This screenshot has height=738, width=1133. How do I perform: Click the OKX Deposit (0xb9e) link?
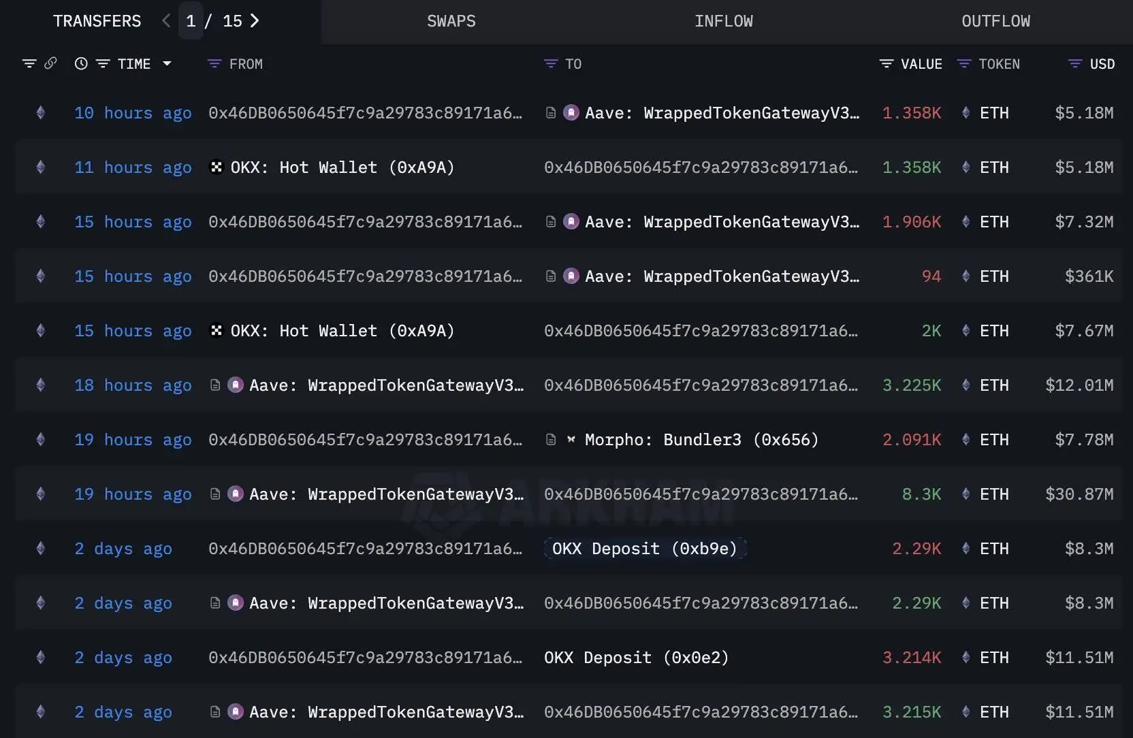644,549
